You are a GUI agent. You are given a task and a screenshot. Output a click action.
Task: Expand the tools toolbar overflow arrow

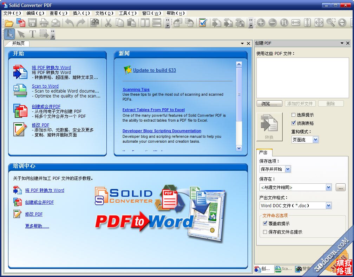(53, 34)
